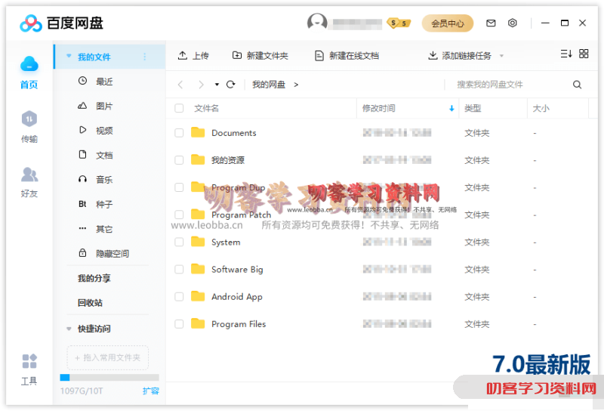
Task: Open the 其它 other category
Action: tap(97, 229)
